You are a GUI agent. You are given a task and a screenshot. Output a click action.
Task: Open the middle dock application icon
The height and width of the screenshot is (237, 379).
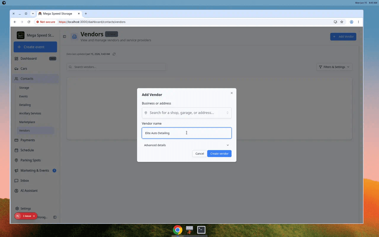click(189, 230)
